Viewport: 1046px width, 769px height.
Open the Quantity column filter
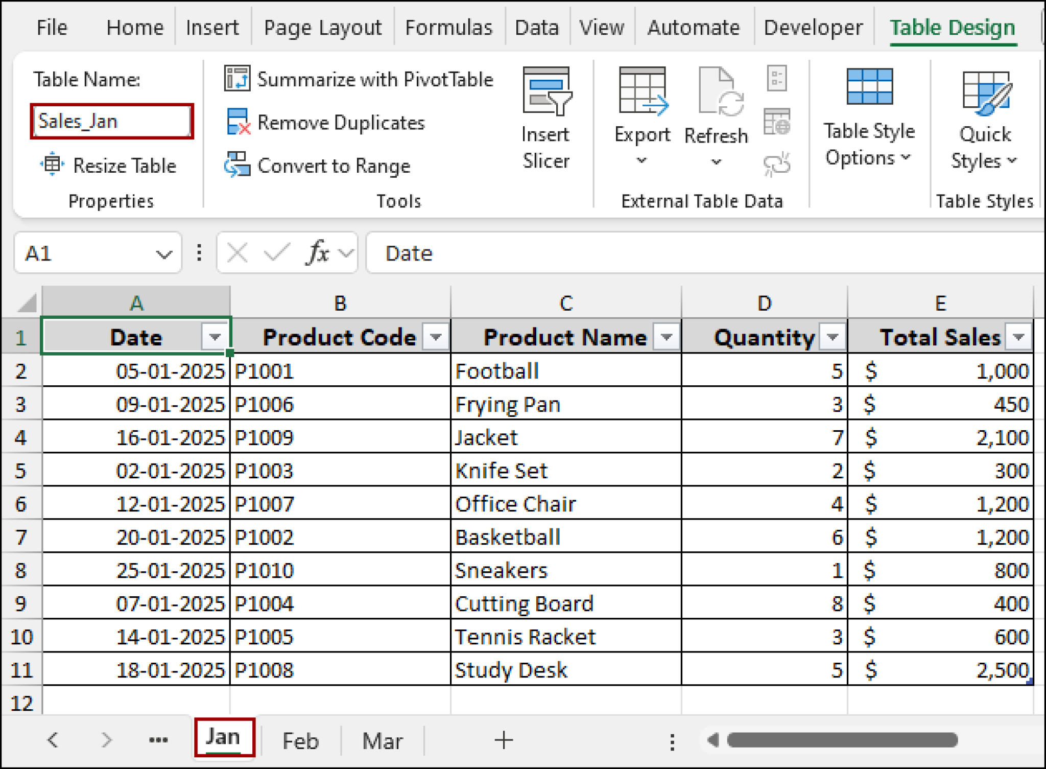coord(834,337)
